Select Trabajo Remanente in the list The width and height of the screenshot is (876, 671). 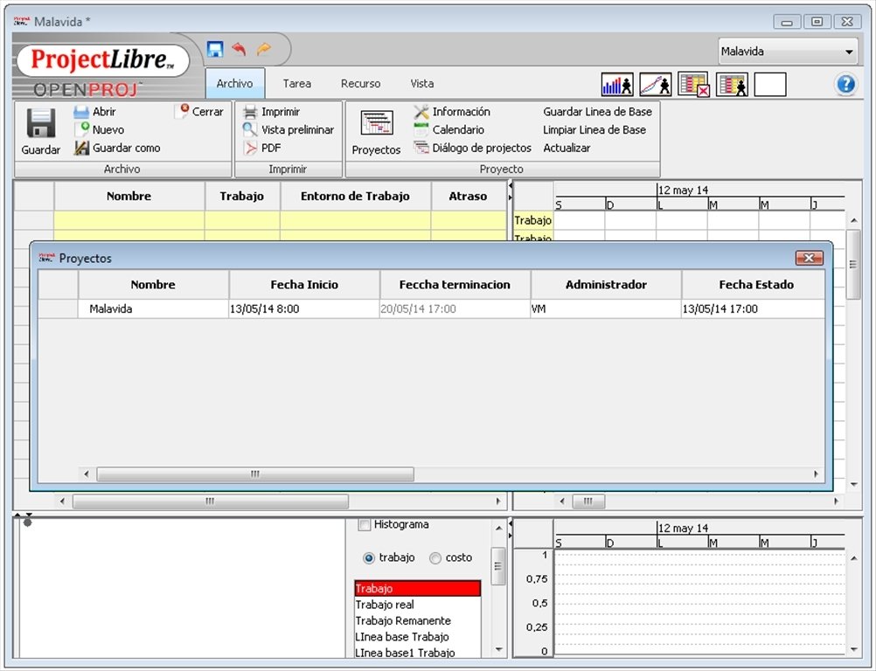(417, 620)
